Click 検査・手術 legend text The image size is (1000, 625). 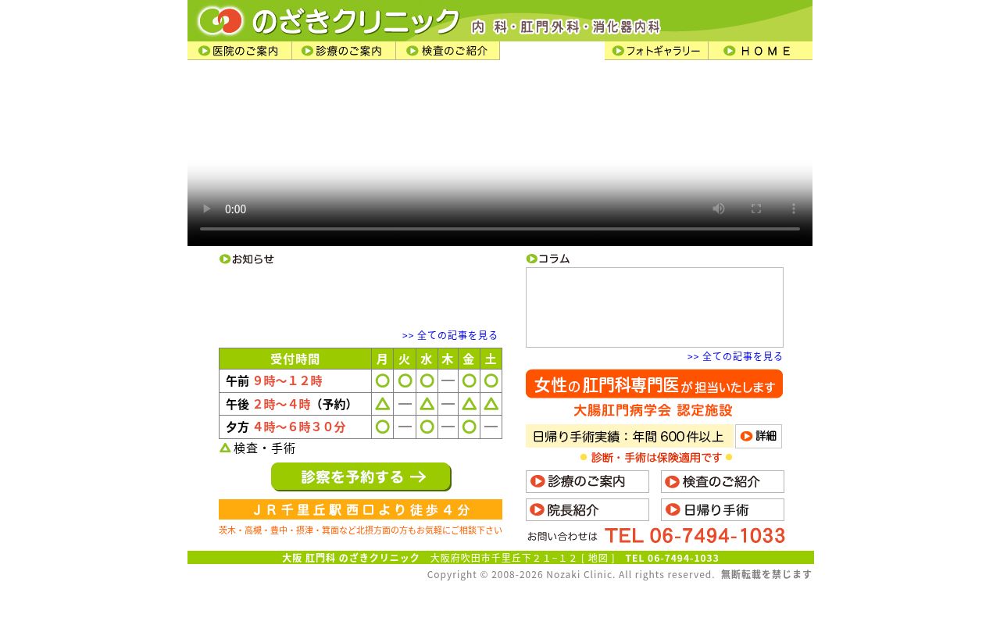coord(264,448)
